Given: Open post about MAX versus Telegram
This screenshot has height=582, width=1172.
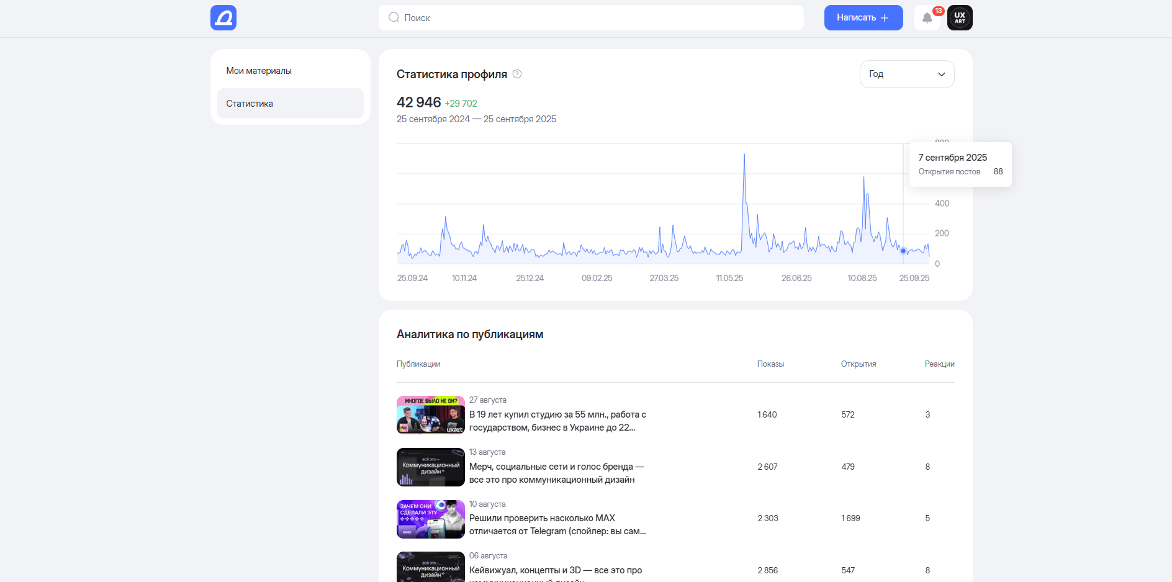Looking at the screenshot, I should 557,524.
